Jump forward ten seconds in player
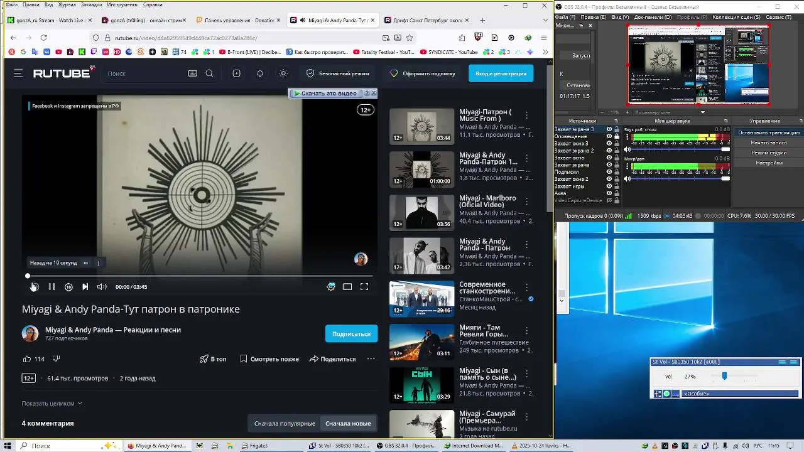This screenshot has height=452, width=804. point(68,287)
